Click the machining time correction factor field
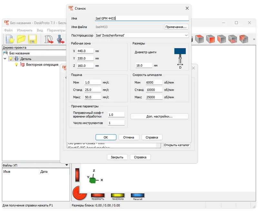The image size is (258, 211). 116,115
